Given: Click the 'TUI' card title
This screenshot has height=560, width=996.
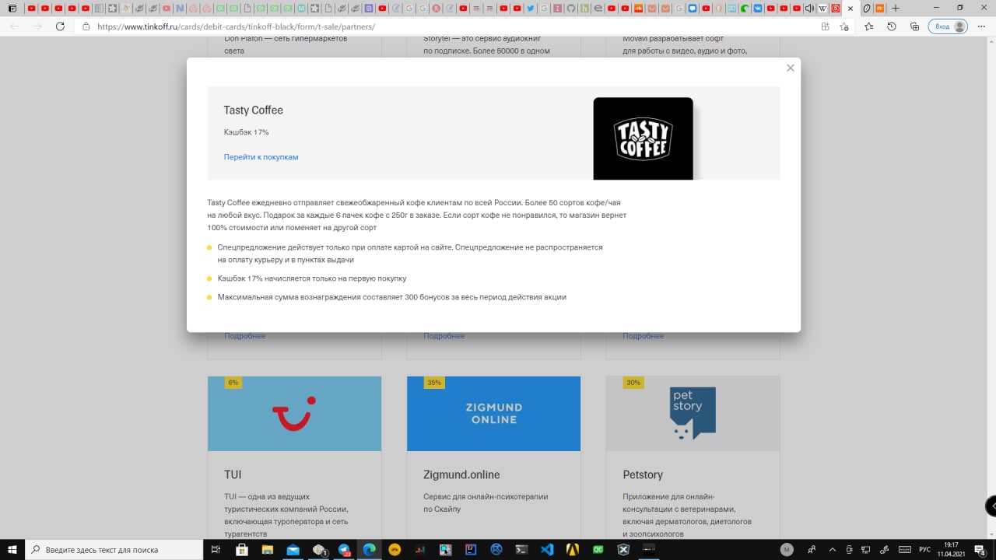Looking at the screenshot, I should click(x=233, y=474).
